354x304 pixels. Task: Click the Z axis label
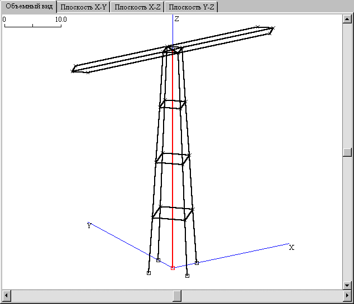[177, 19]
